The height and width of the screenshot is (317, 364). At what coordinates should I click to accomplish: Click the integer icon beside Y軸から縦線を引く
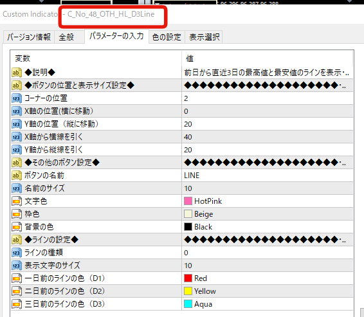17,150
